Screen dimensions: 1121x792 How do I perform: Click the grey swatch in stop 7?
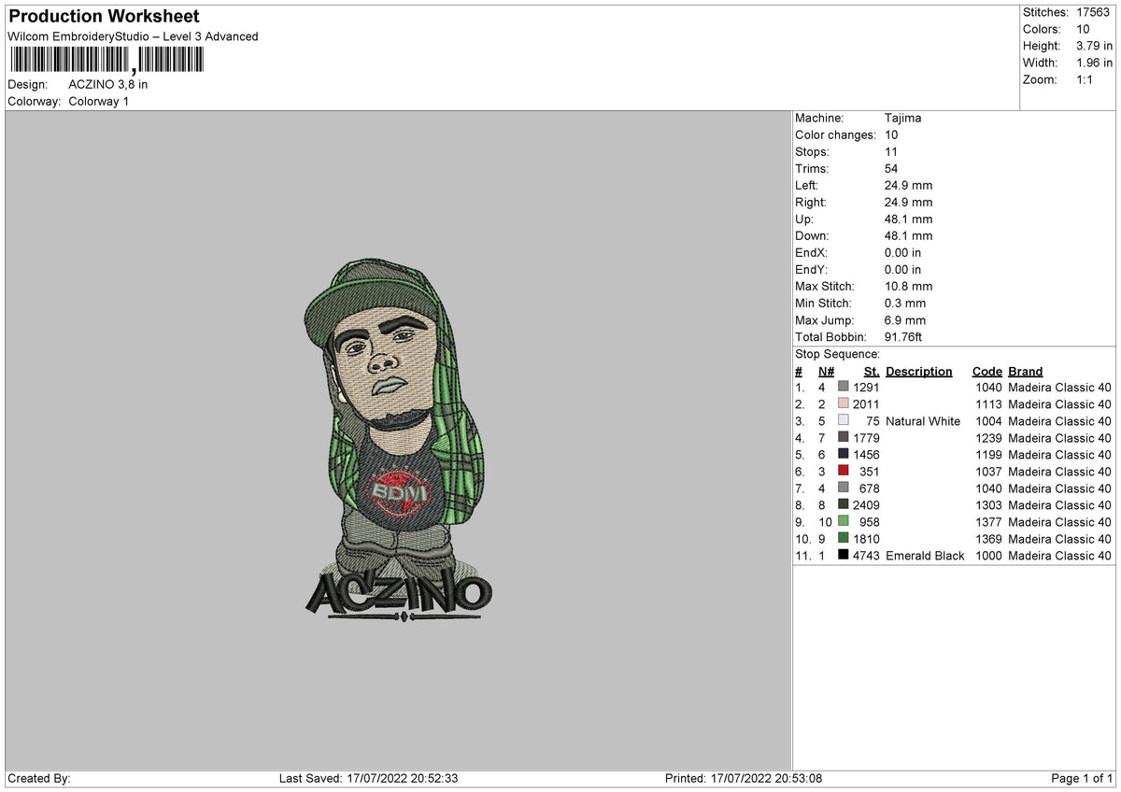click(844, 488)
